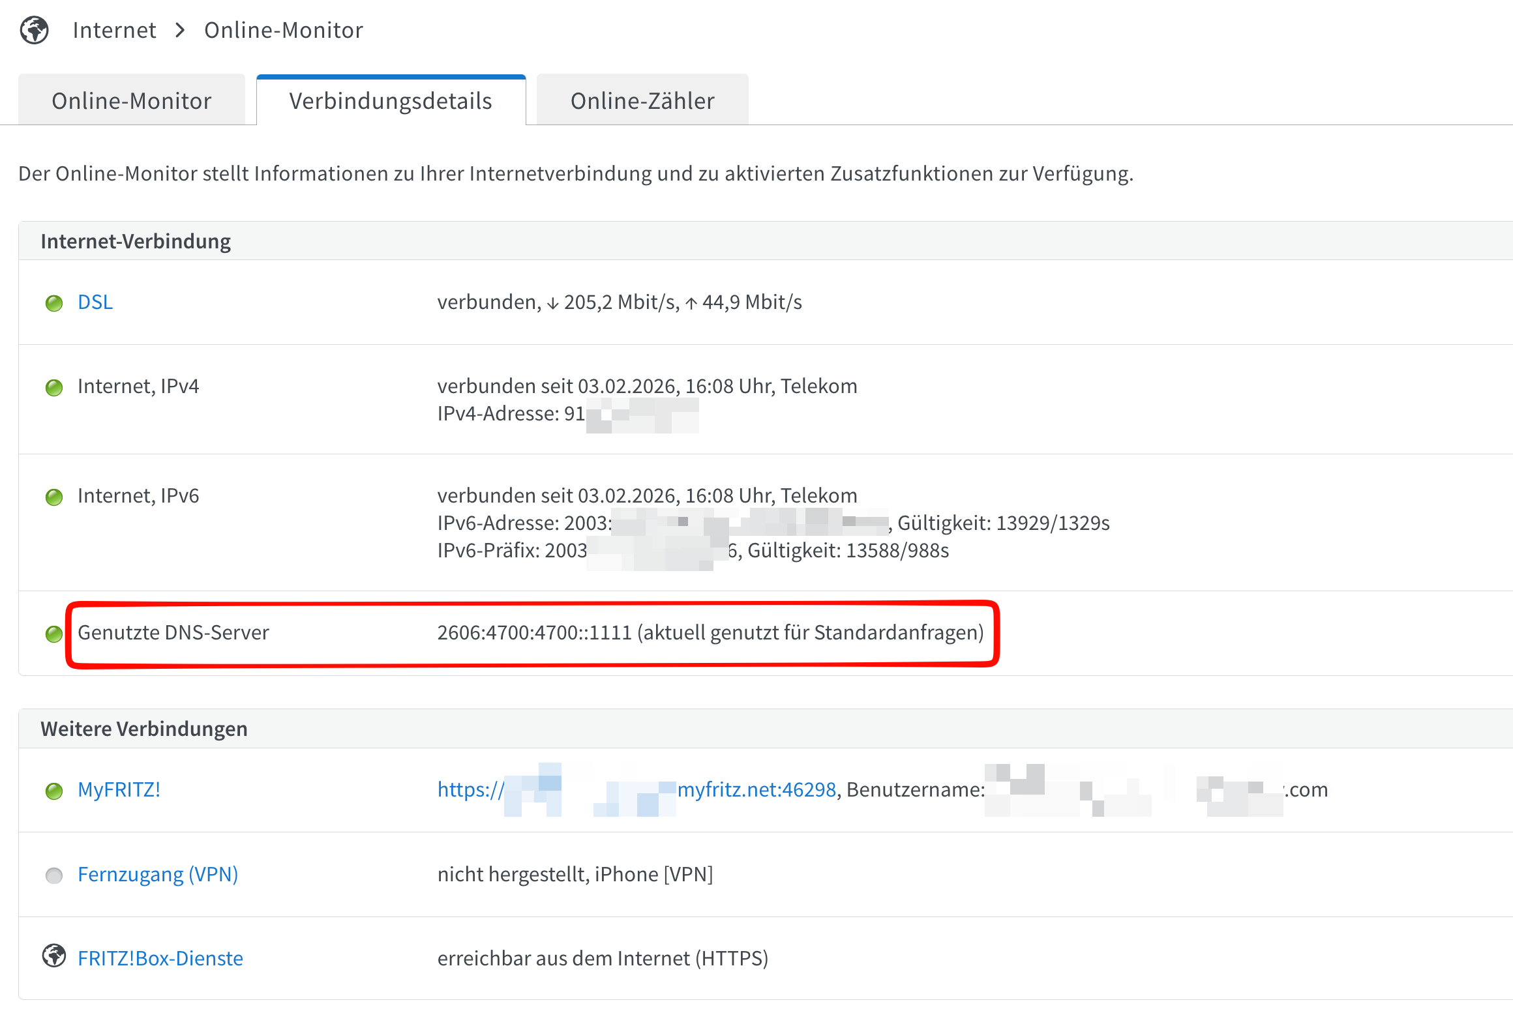Click the breadcrumb chevron after Internet

[x=181, y=30]
